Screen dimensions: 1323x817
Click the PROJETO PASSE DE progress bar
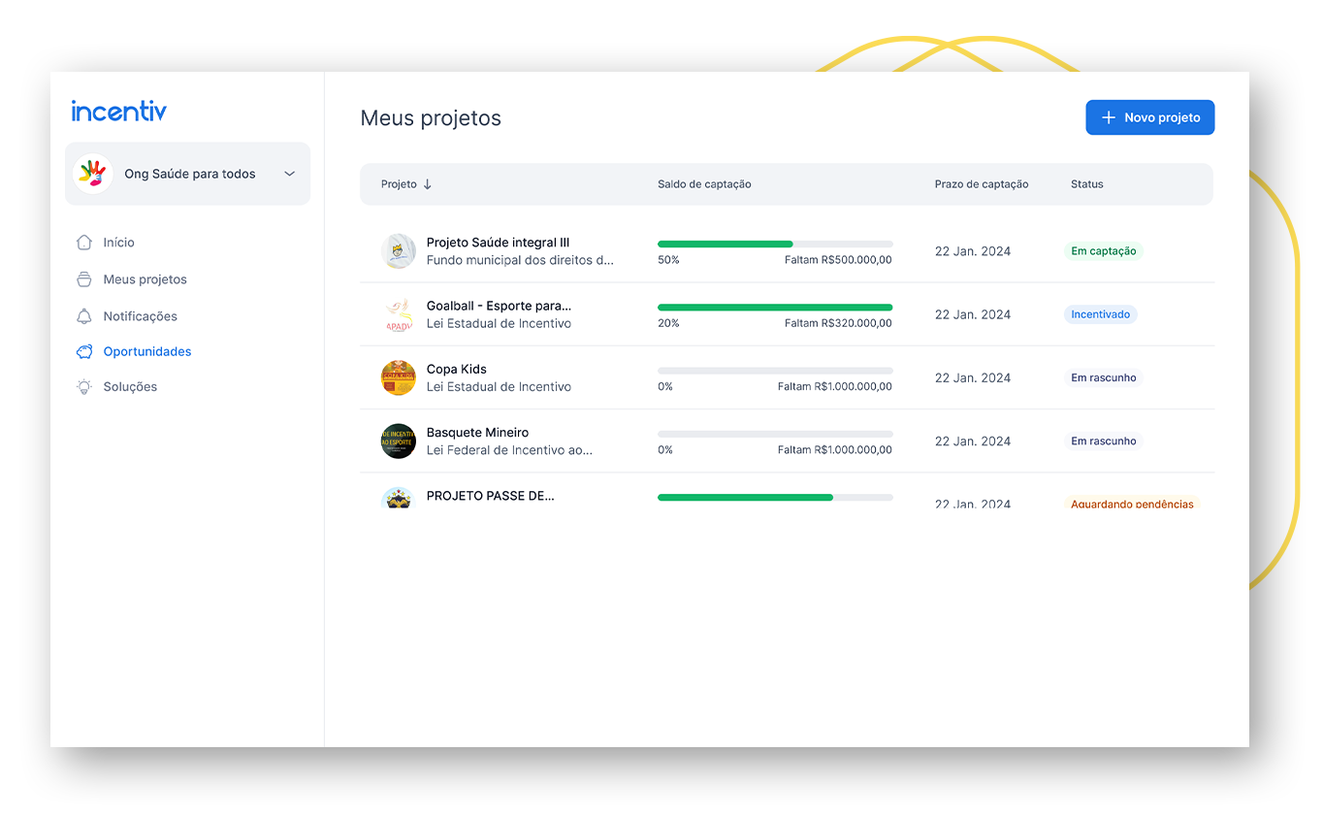pos(775,497)
